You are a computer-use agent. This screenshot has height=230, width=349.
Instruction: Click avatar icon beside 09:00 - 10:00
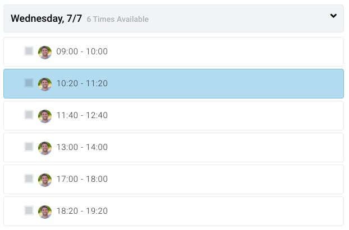pos(45,53)
